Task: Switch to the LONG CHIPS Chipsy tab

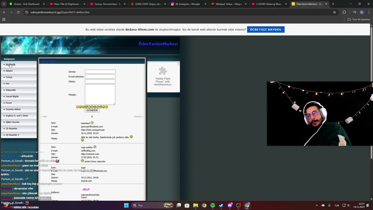Action: pos(148,4)
